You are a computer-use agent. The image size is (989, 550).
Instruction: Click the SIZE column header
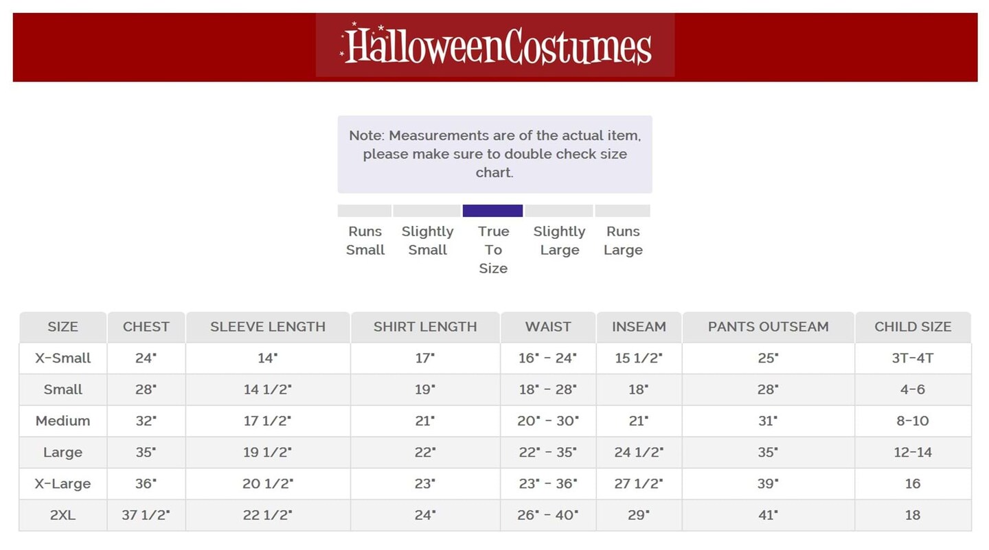click(63, 327)
